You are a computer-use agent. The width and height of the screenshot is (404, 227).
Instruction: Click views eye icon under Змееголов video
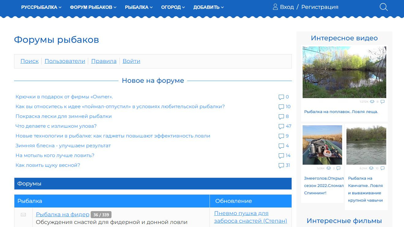tap(329, 168)
